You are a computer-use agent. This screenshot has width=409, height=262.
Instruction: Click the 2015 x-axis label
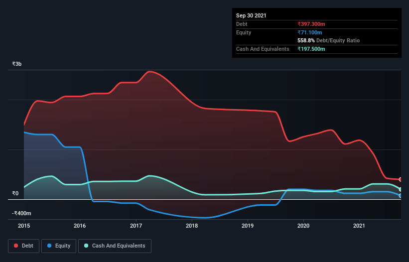pyautogui.click(x=24, y=226)
